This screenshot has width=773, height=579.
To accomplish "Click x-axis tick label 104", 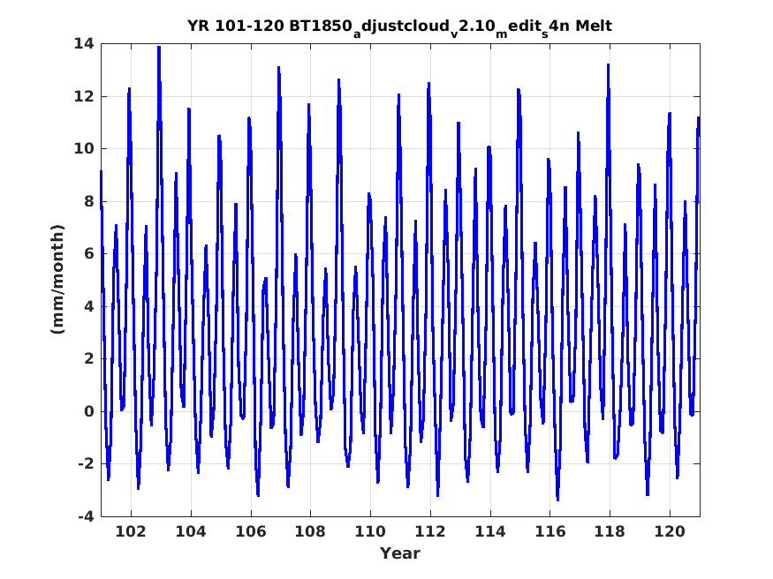I will point(190,531).
